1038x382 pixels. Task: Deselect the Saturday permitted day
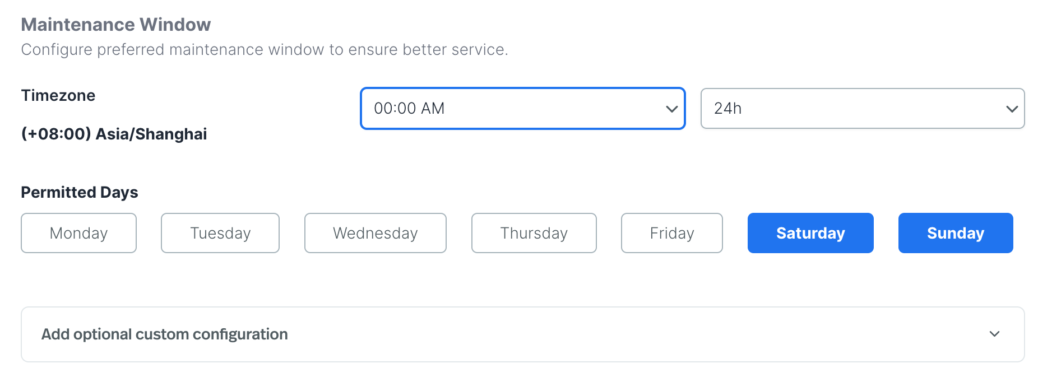click(x=810, y=233)
